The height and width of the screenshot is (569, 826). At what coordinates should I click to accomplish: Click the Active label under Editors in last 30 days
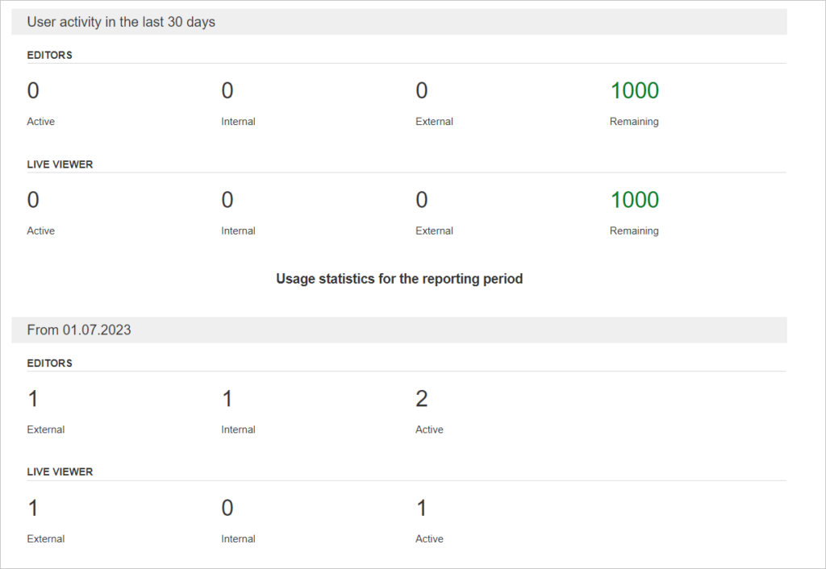coord(40,122)
